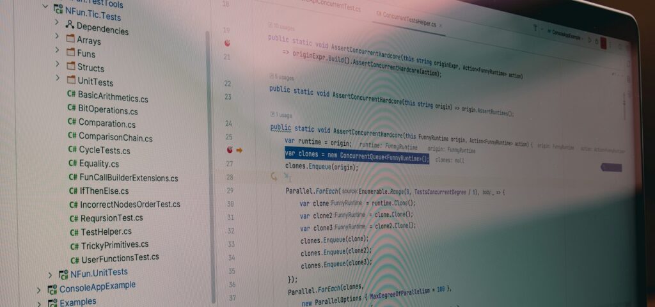The height and width of the screenshot is (307, 655).
Task: Click the highlighted 'var clones = new ConcurrentQueue' line
Action: [x=357, y=156]
